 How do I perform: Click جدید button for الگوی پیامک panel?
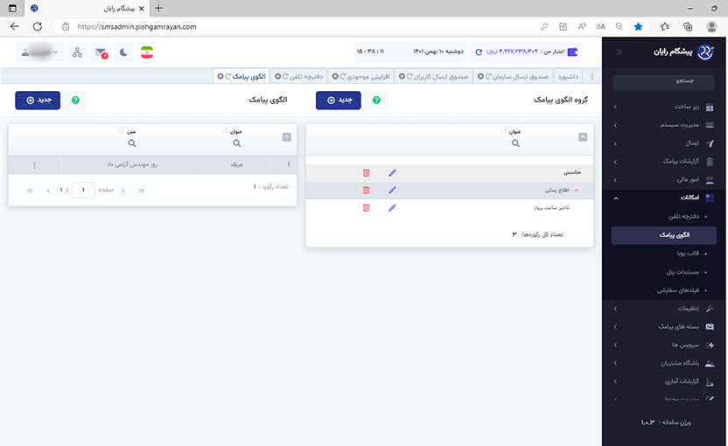(x=38, y=101)
